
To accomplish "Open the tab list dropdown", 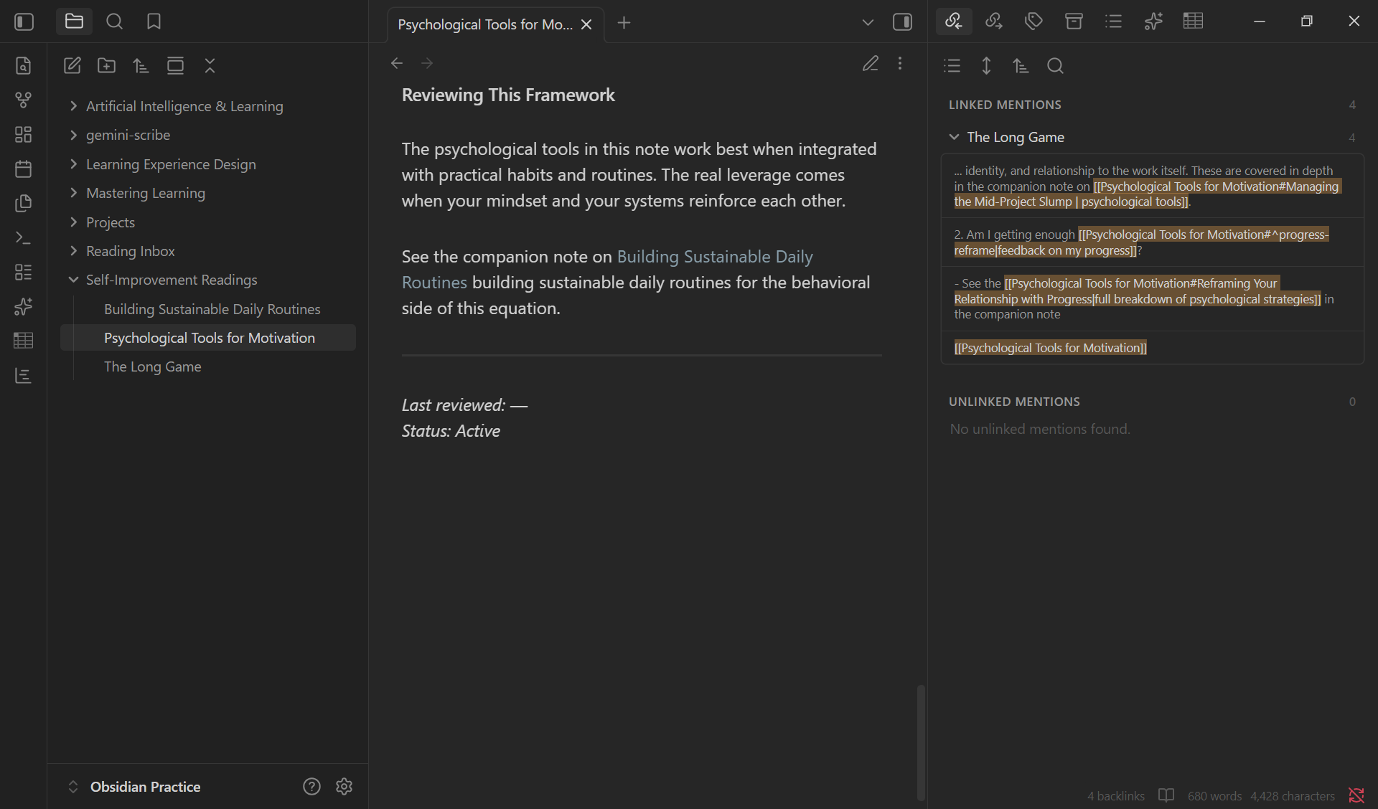I will [868, 22].
